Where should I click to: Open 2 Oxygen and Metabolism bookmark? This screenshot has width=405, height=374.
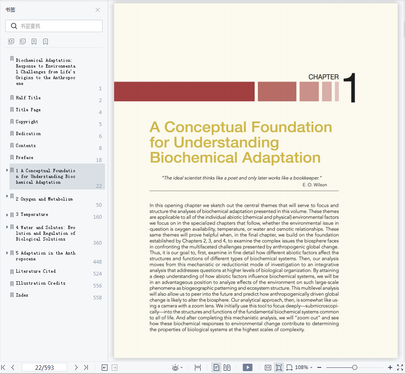[x=44, y=199]
